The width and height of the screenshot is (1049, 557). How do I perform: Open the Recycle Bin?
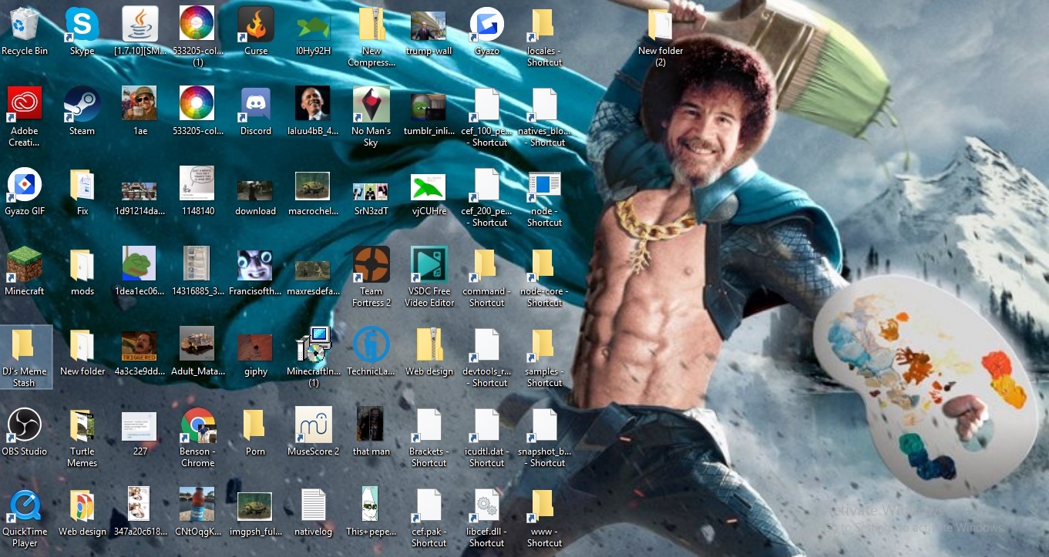[x=25, y=25]
